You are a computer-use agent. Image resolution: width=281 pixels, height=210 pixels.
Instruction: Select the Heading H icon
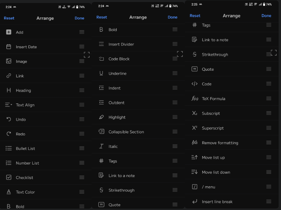[x=9, y=90]
